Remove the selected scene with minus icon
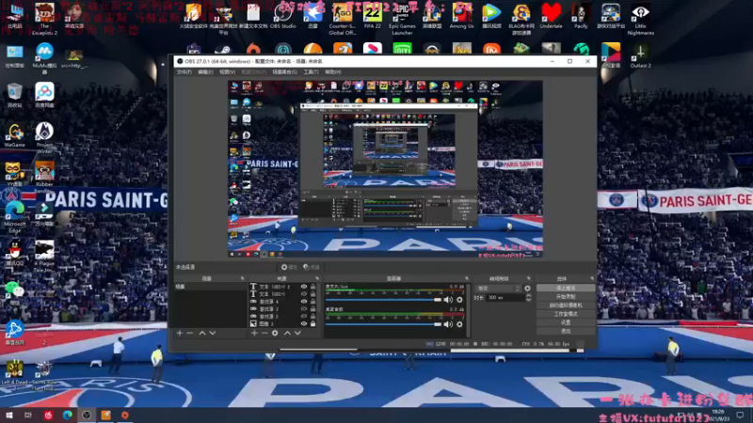Screen dimensions: 753x423 [x=190, y=333]
